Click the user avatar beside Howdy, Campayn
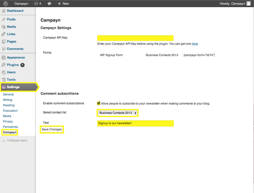Image resolution: width=254 pixels, height=193 pixels. 249,4
